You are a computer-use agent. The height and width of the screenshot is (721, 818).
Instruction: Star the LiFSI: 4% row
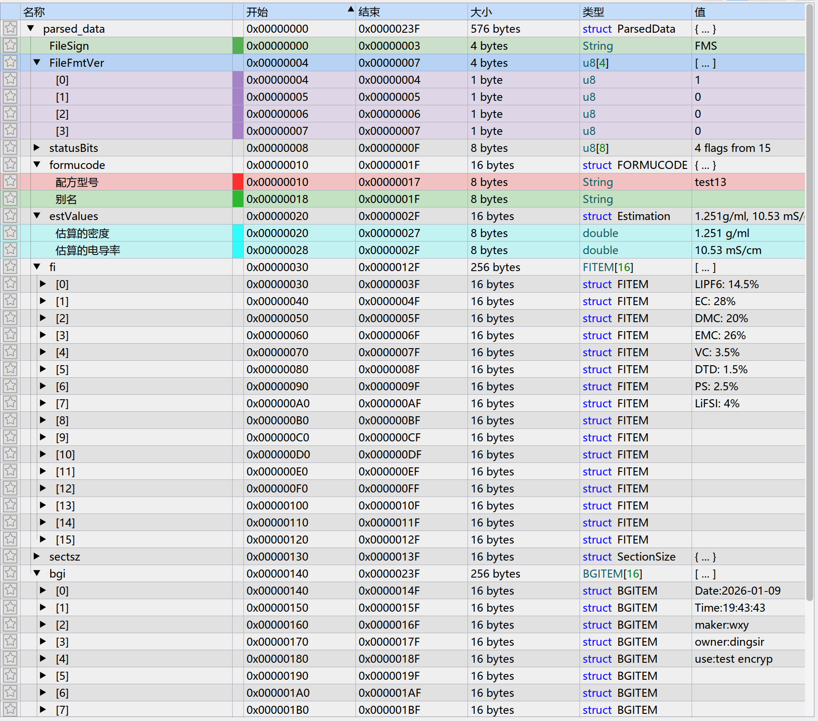[10, 403]
